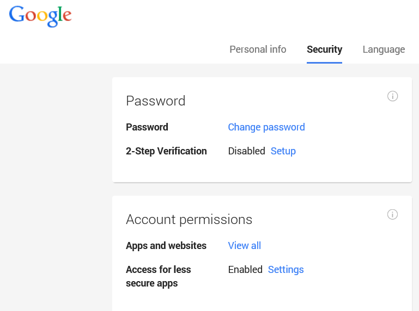Click the Access for less secure apps label
419x311 pixels.
pos(158,276)
